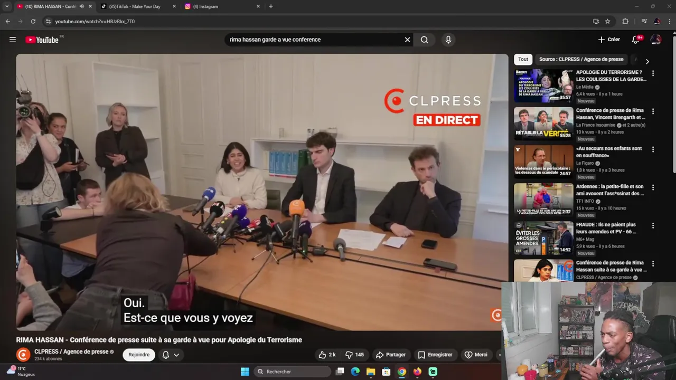
Task: Open options for CLPRESS garde à vue video
Action: click(x=653, y=263)
